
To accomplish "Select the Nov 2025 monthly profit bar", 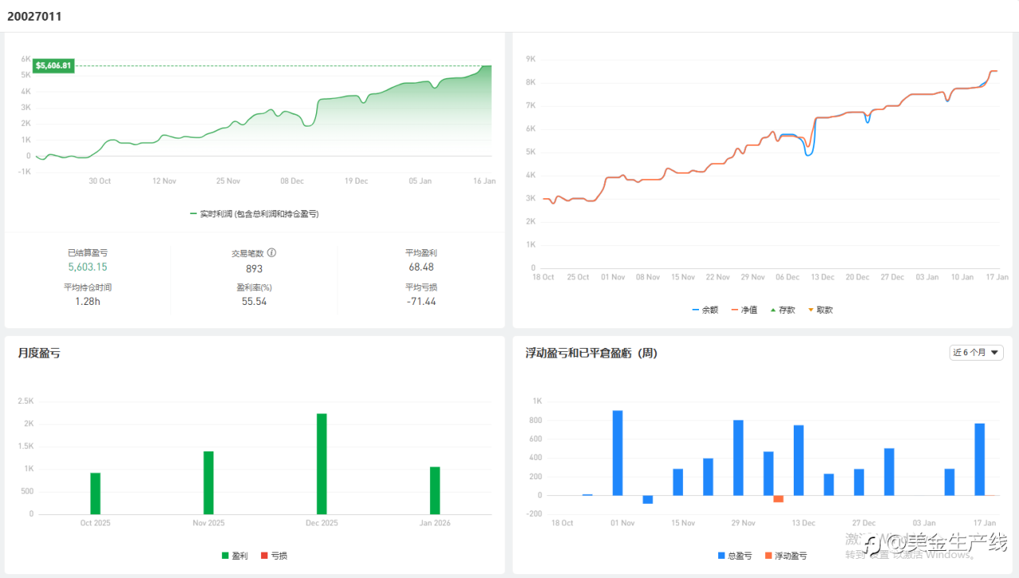I will [209, 482].
